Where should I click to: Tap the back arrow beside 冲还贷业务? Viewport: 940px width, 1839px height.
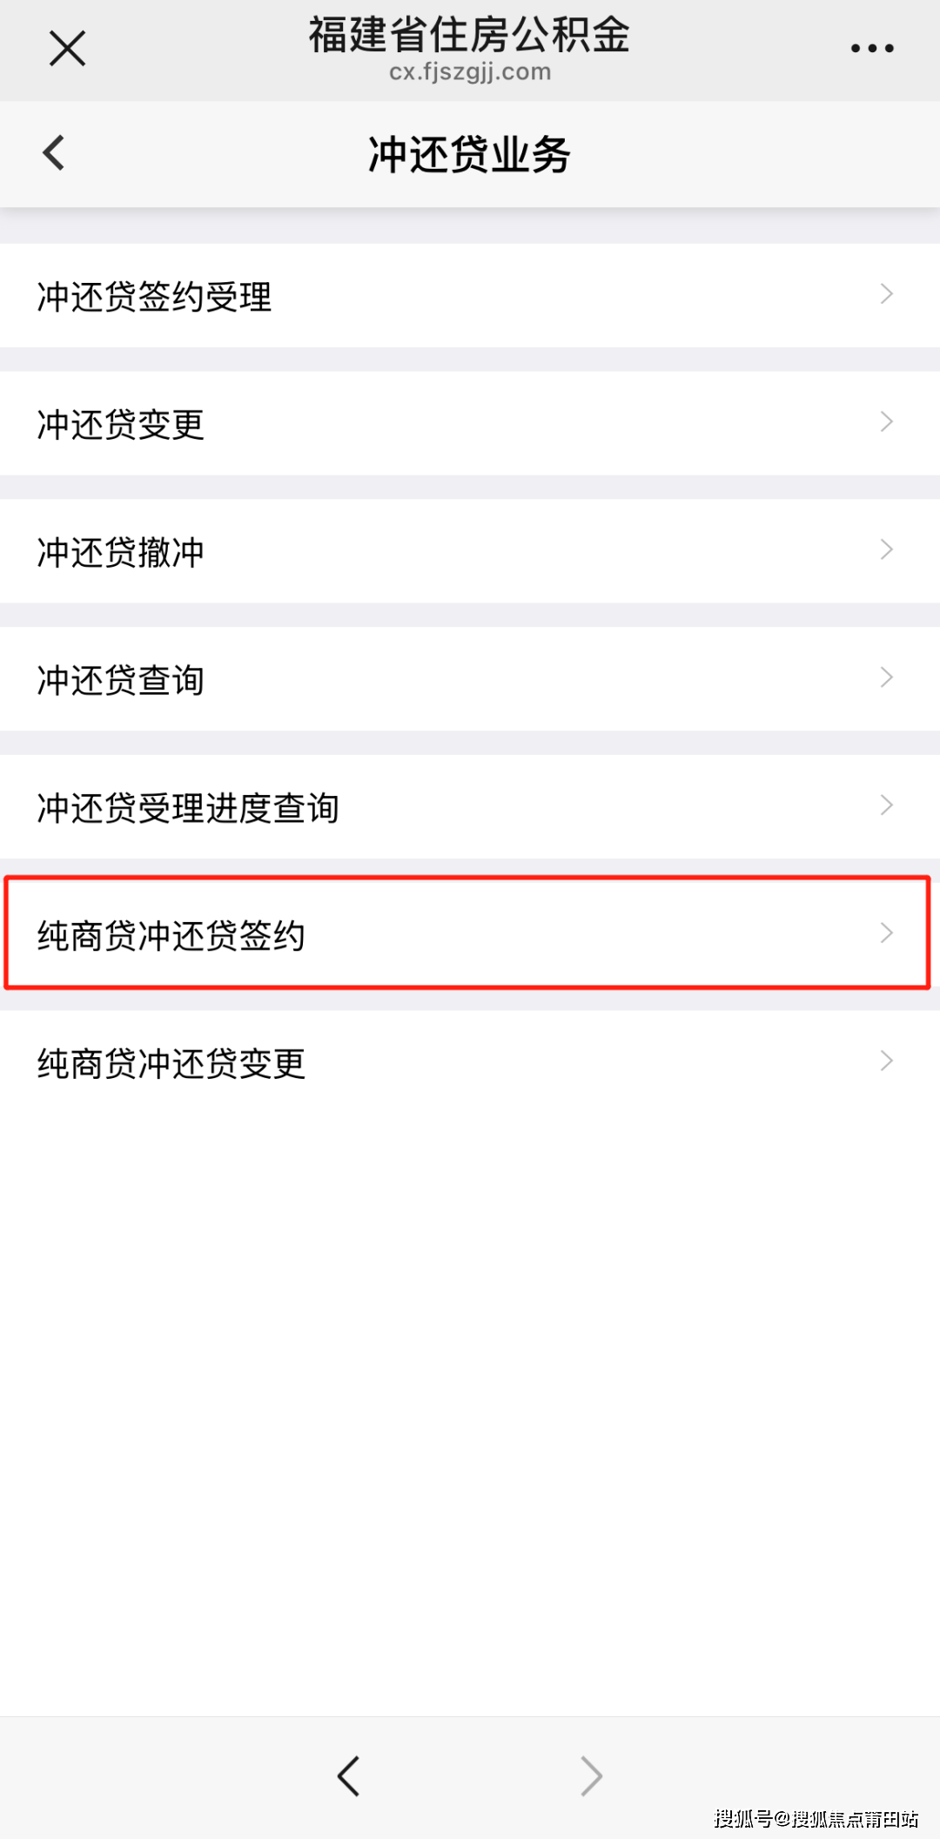click(x=54, y=153)
